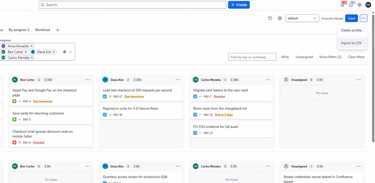Switch to the By assignee 2 tab
375x183 pixels.
[19, 30]
